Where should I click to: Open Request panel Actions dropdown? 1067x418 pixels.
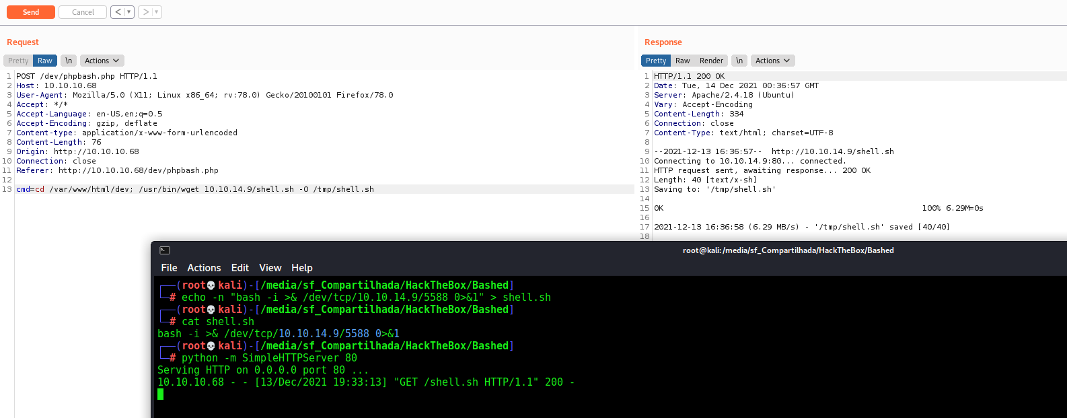(102, 61)
